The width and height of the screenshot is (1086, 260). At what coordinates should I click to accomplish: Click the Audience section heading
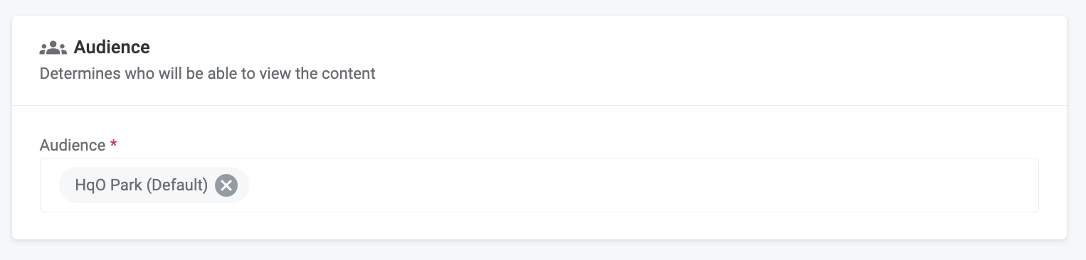click(x=112, y=48)
